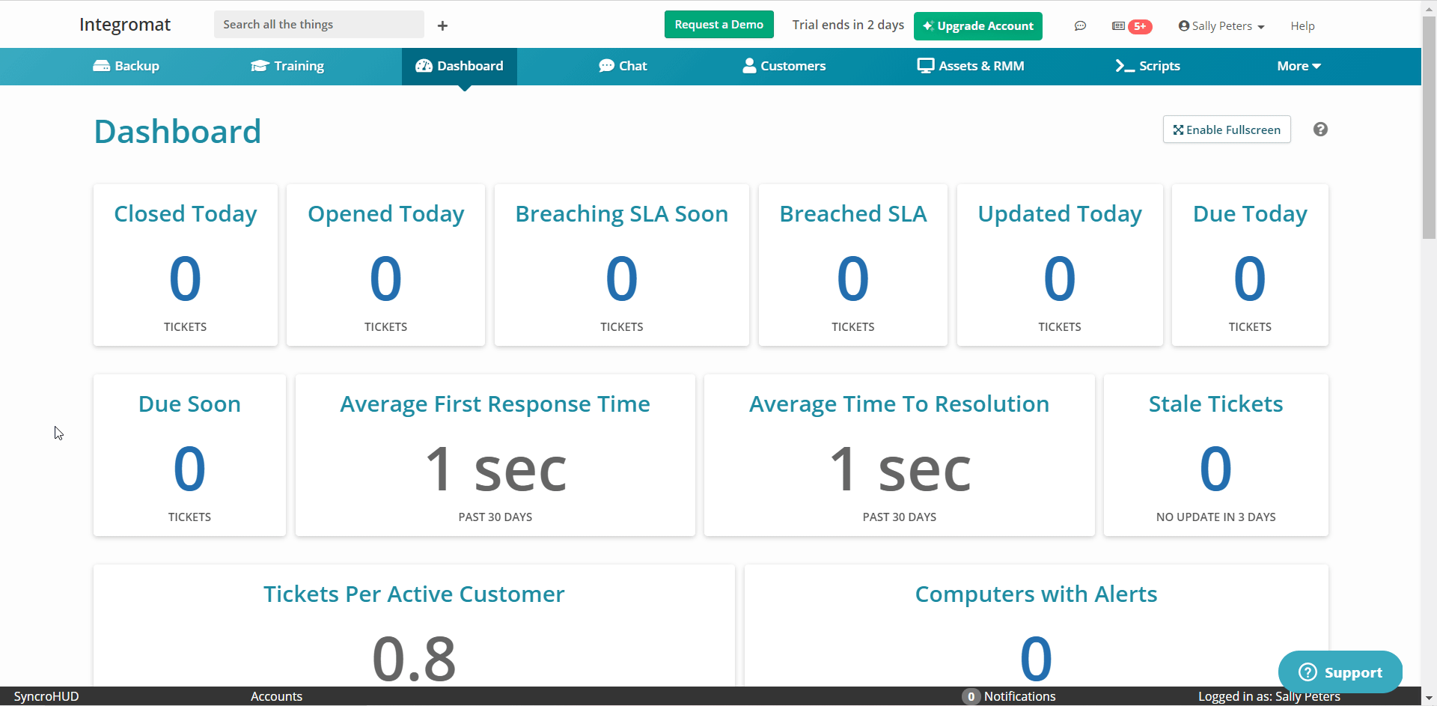Open the Training tab
Image resolution: width=1437 pixels, height=706 pixels.
pyautogui.click(x=287, y=66)
